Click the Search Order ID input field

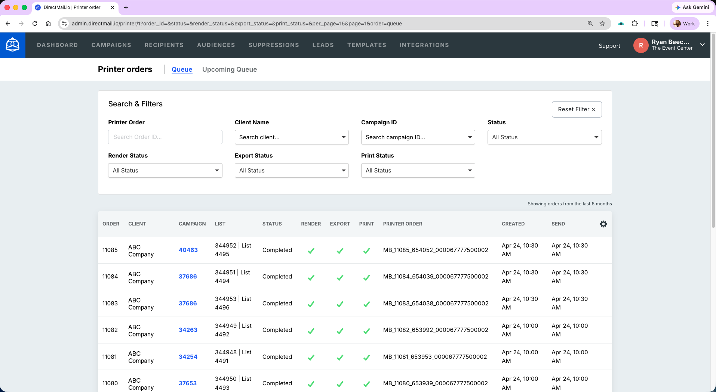(x=165, y=137)
